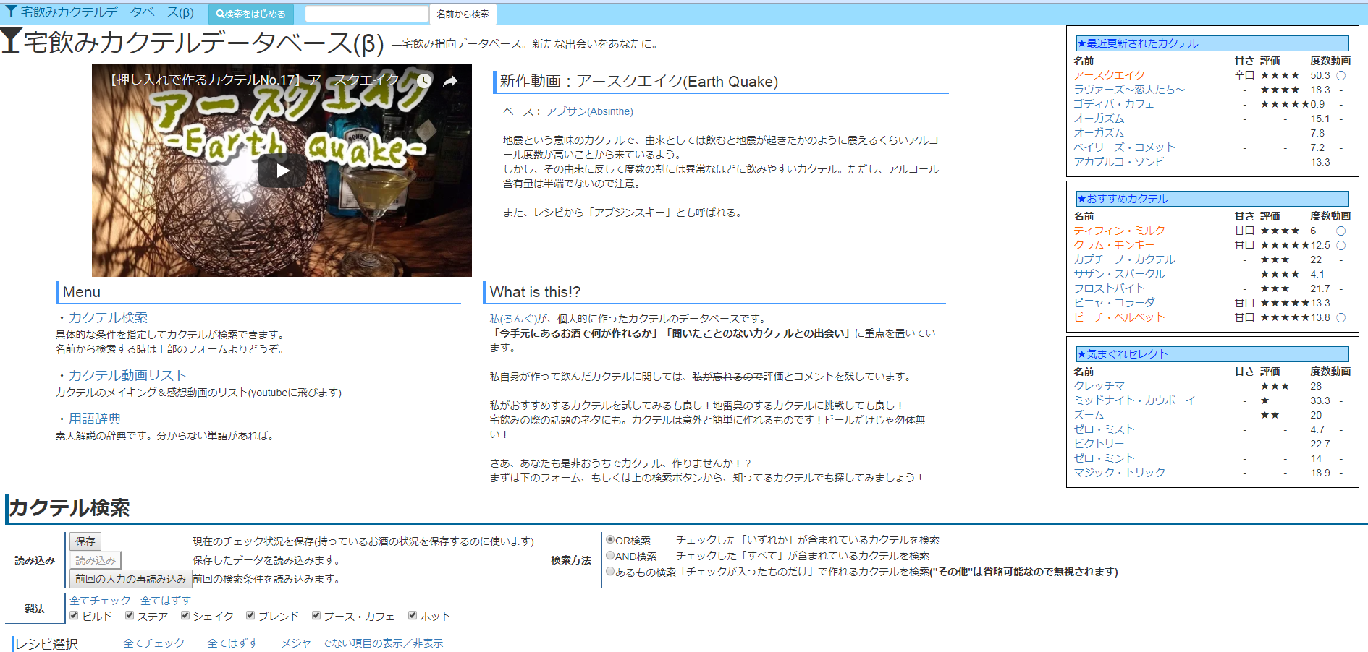Viewport: 1368px width, 652px height.
Task: Click the 検索をはじめる search button
Action: coord(250,14)
